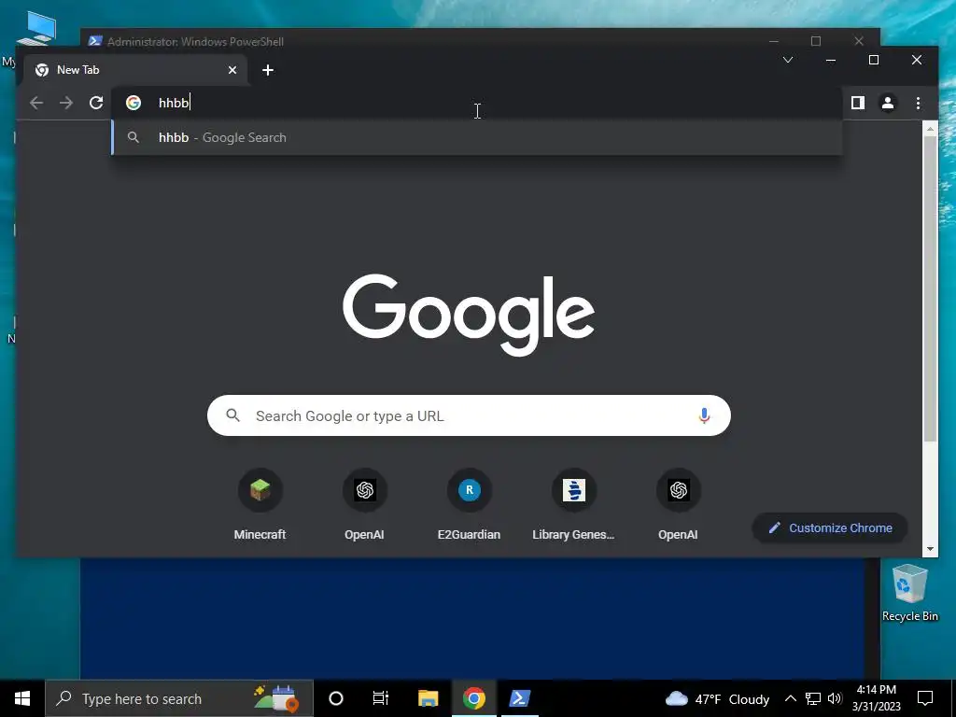
Task: Select the hhbb Google Search suggestion
Action: coord(477,138)
